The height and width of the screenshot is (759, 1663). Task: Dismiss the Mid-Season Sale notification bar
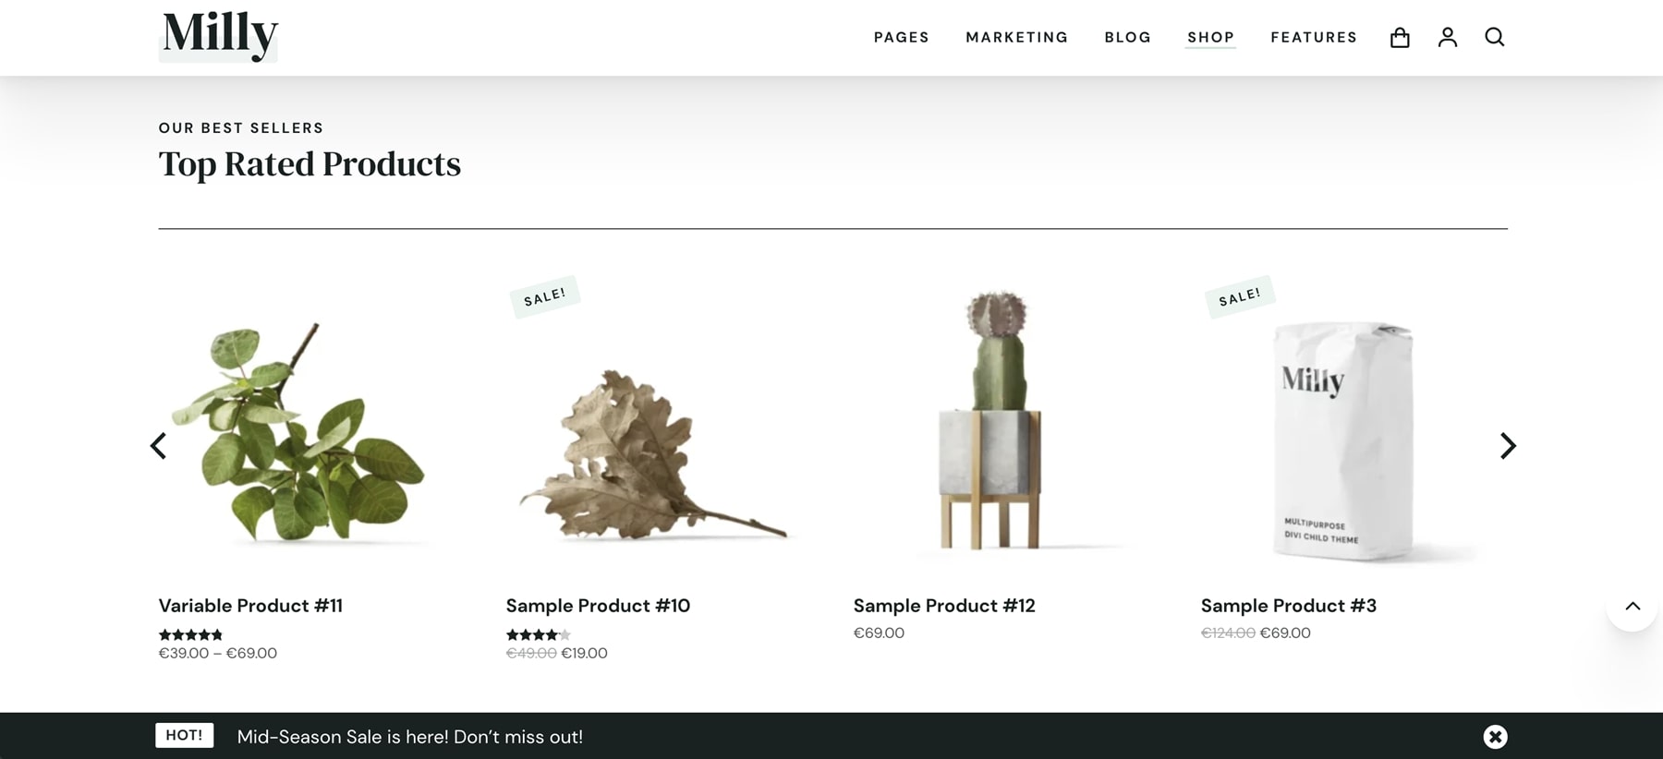pyautogui.click(x=1495, y=736)
